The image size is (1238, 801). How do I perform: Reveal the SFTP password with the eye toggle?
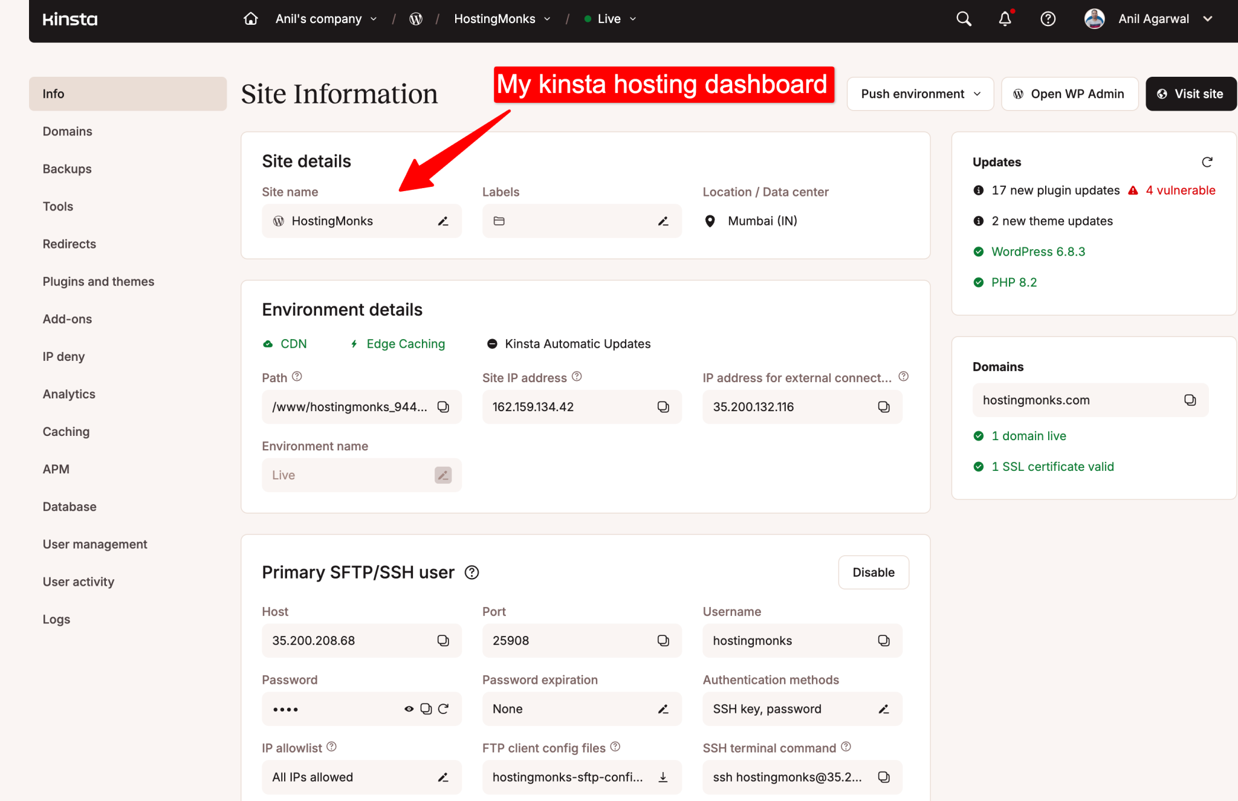coord(409,709)
